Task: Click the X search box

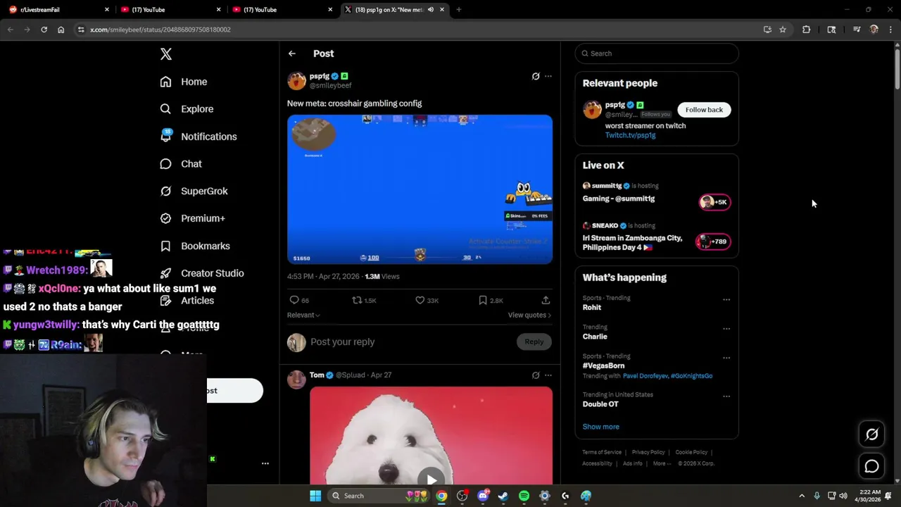Action: (657, 54)
